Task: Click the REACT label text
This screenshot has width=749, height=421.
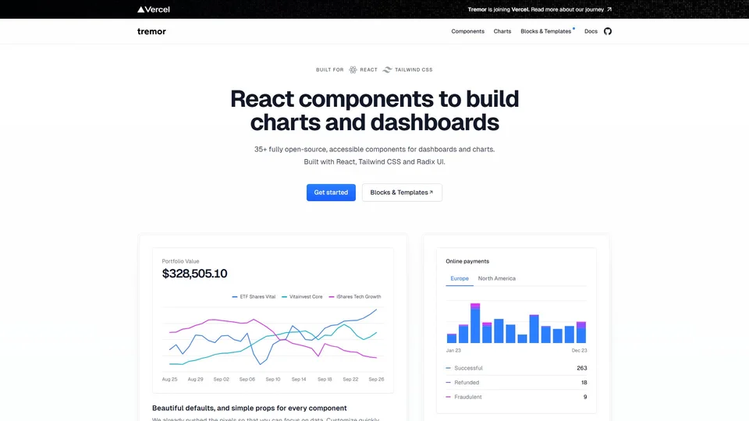Action: [369, 69]
